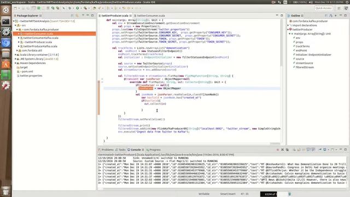
Task: Toggle Link with Editor in Package Explorer
Action: pos(77,15)
